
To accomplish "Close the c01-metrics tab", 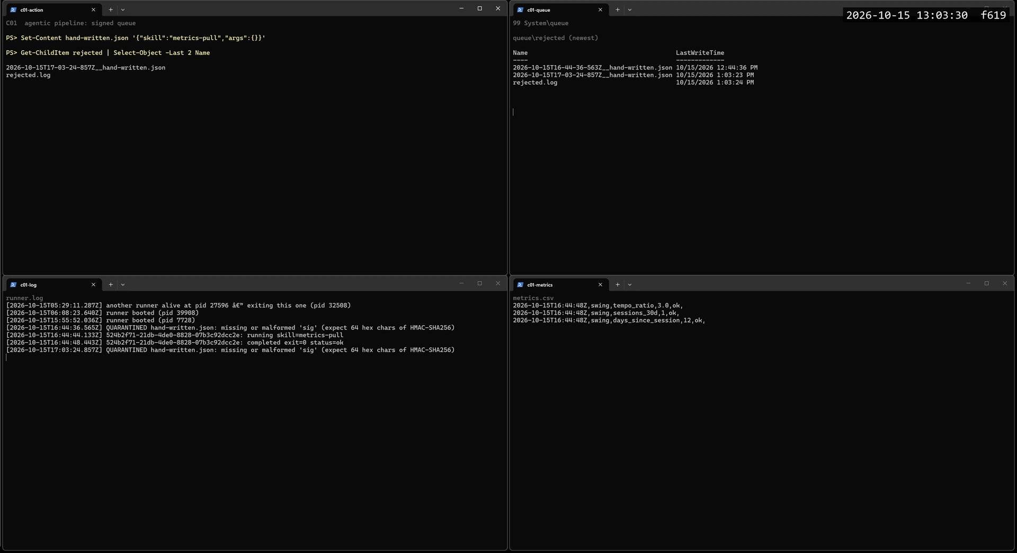I will click(x=600, y=284).
